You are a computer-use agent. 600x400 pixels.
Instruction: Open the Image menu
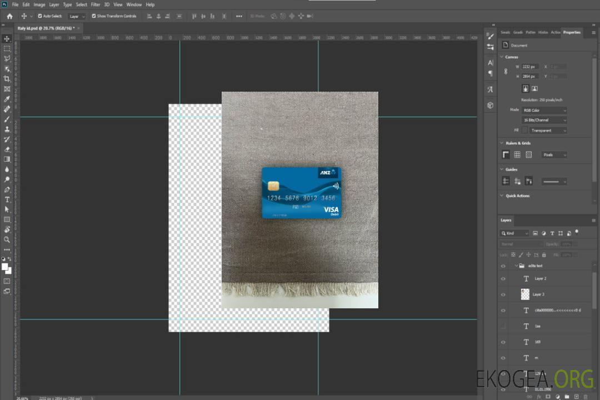(39, 4)
